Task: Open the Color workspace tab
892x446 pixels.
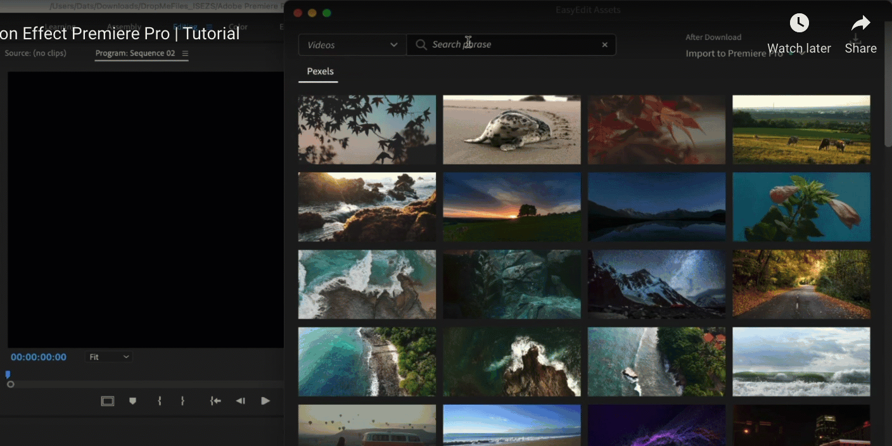Action: tap(238, 27)
